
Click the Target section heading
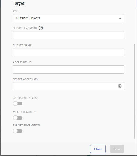[x=19, y=3]
